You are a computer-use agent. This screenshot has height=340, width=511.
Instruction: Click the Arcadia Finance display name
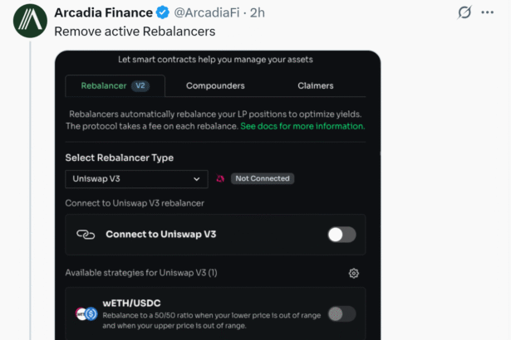coord(103,13)
